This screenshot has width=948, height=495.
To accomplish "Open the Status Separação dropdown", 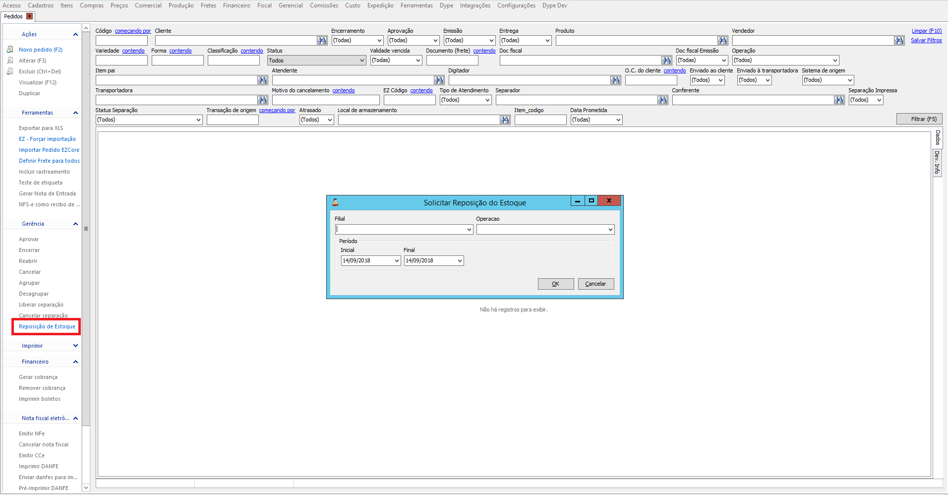I will 198,120.
